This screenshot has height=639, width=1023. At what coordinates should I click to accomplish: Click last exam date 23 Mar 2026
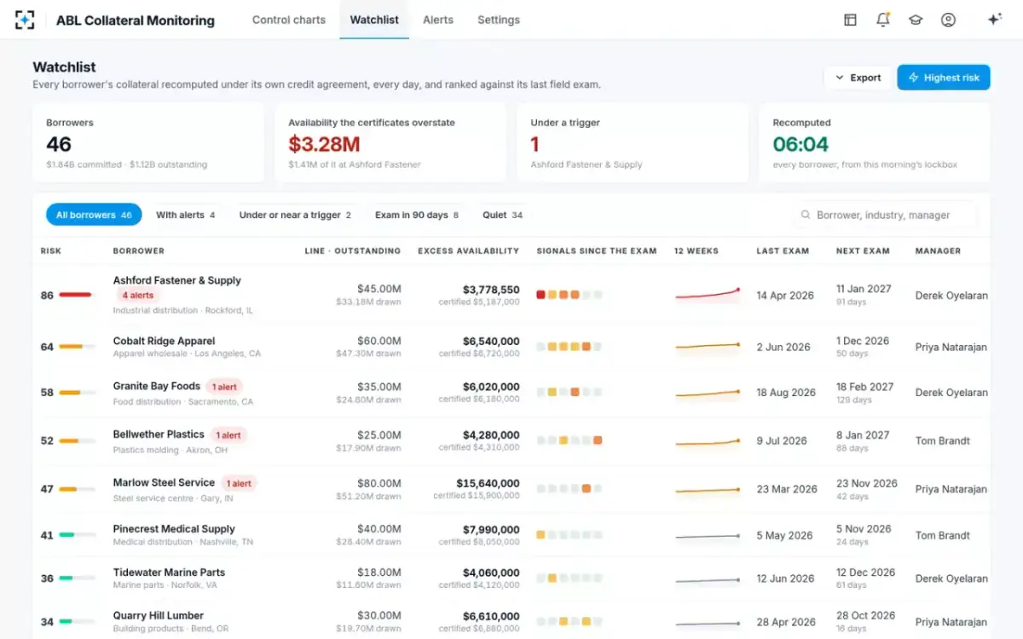pyautogui.click(x=787, y=489)
